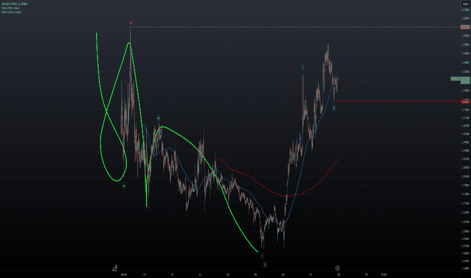Click date label 27 on time axis
471x278 pixels.
[x=311, y=274]
